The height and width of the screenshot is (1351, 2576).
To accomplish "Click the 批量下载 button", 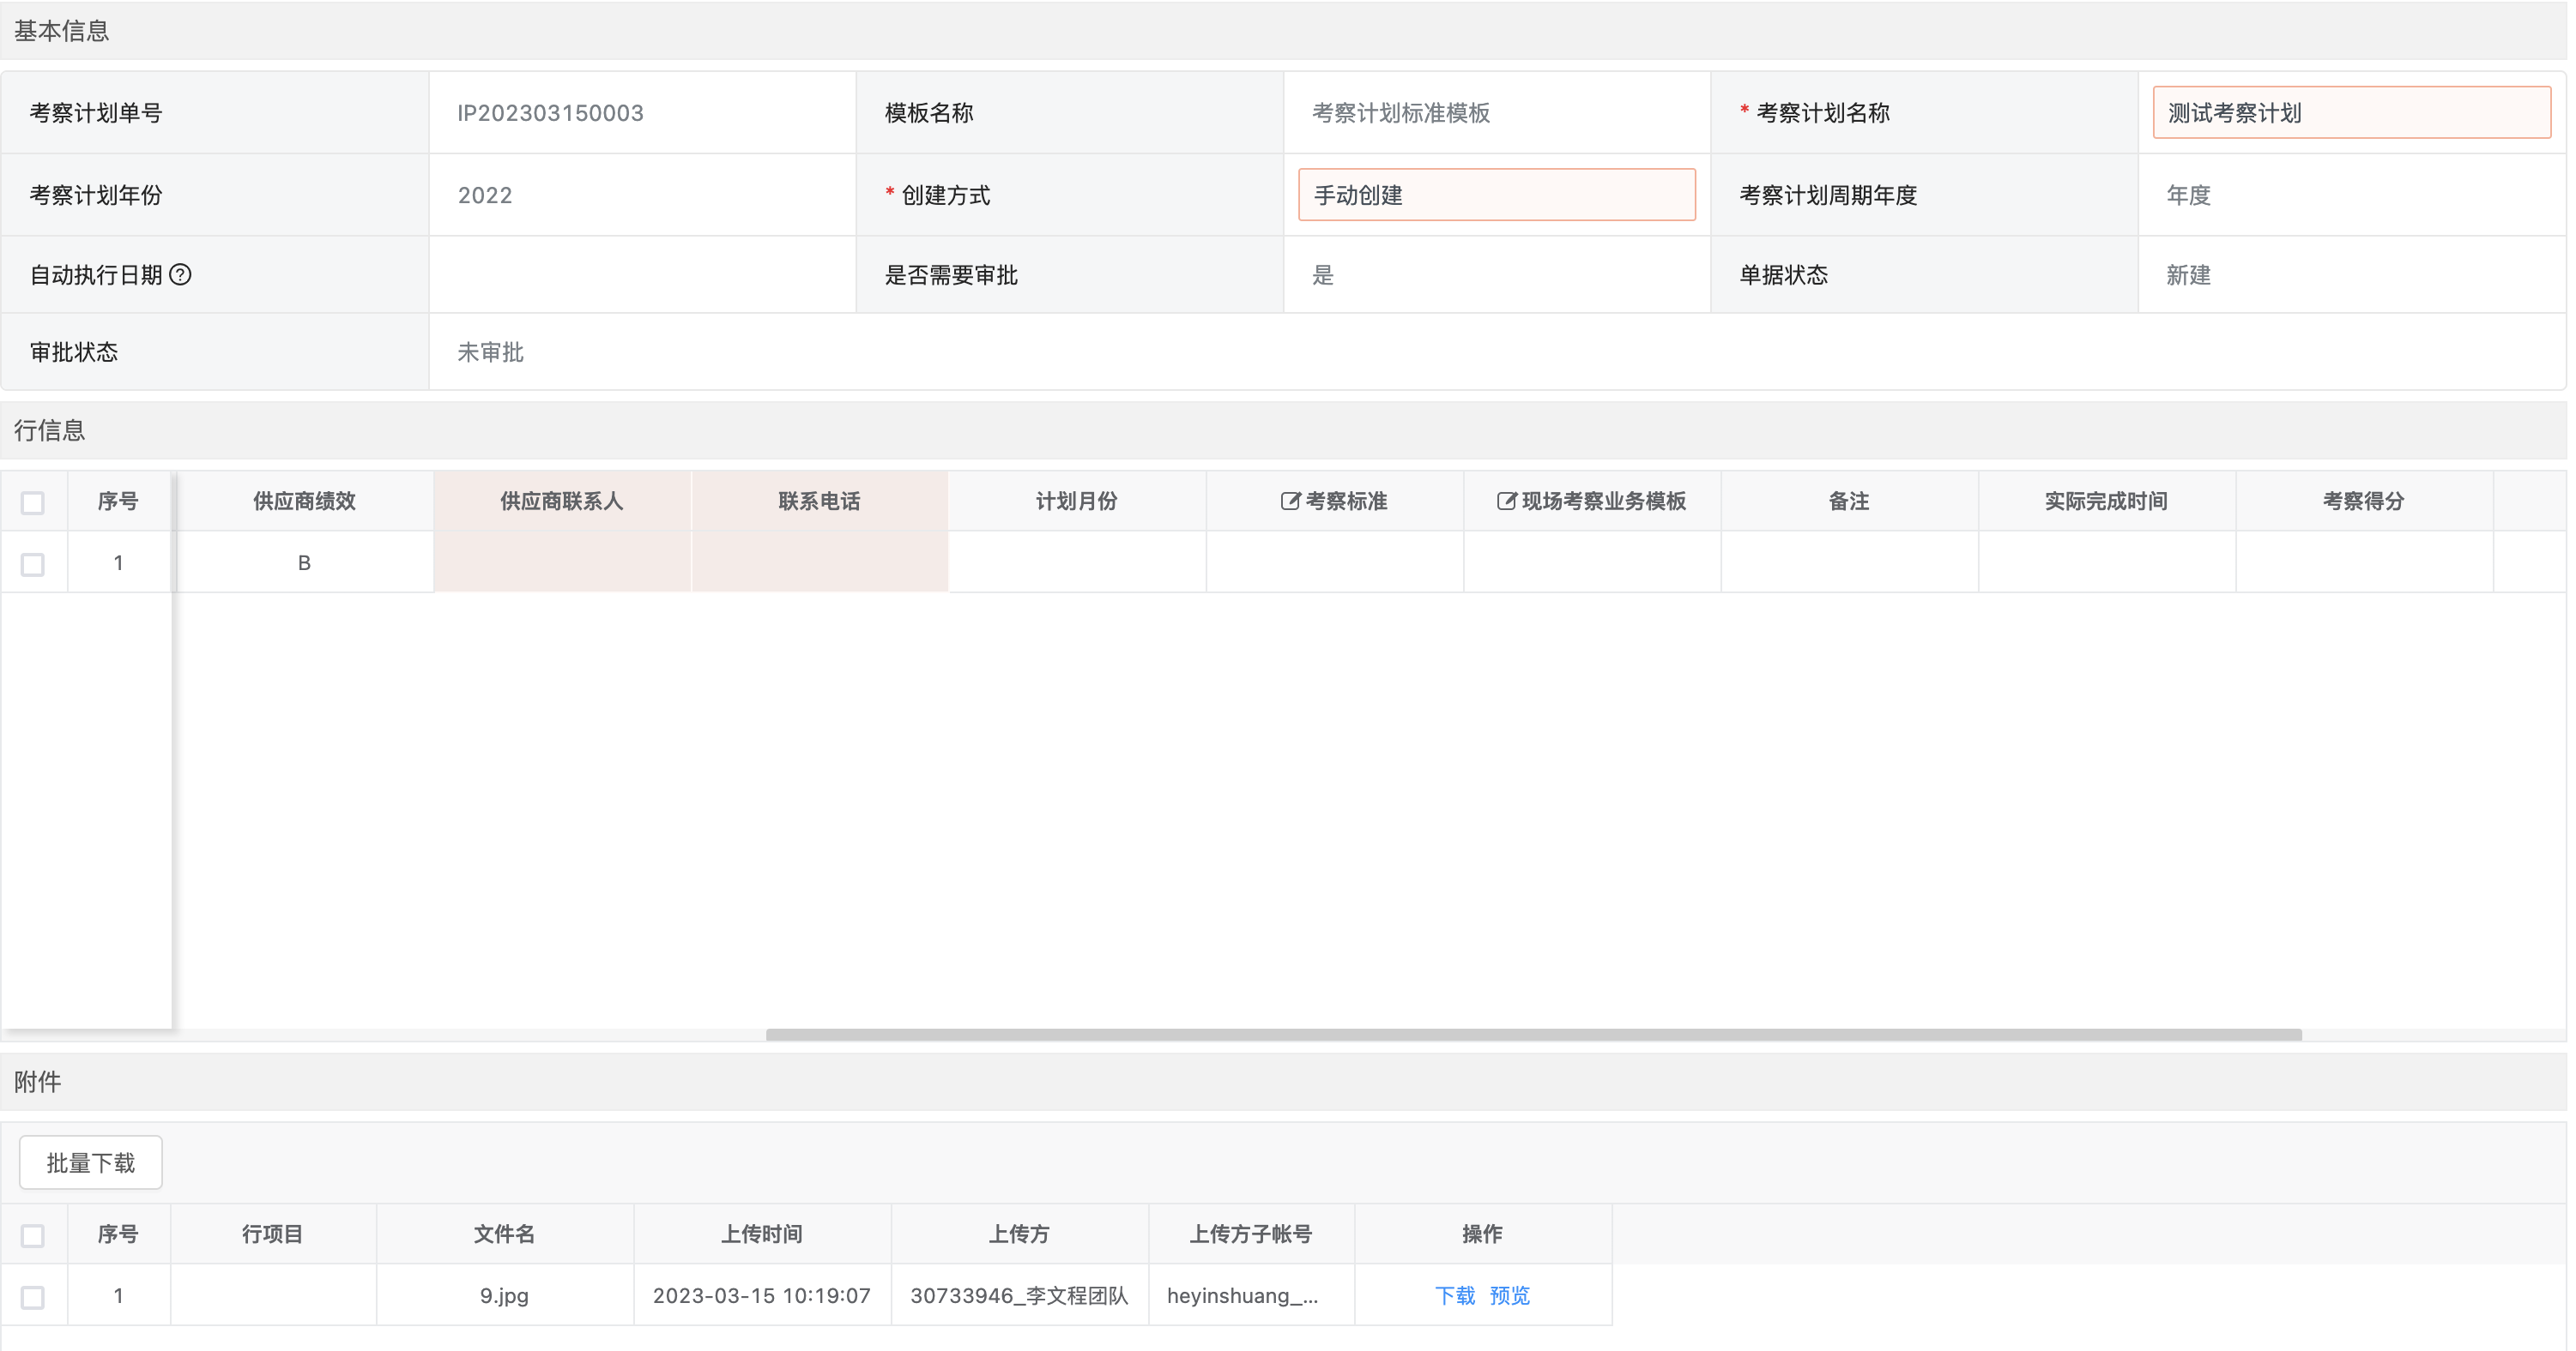I will click(x=90, y=1162).
